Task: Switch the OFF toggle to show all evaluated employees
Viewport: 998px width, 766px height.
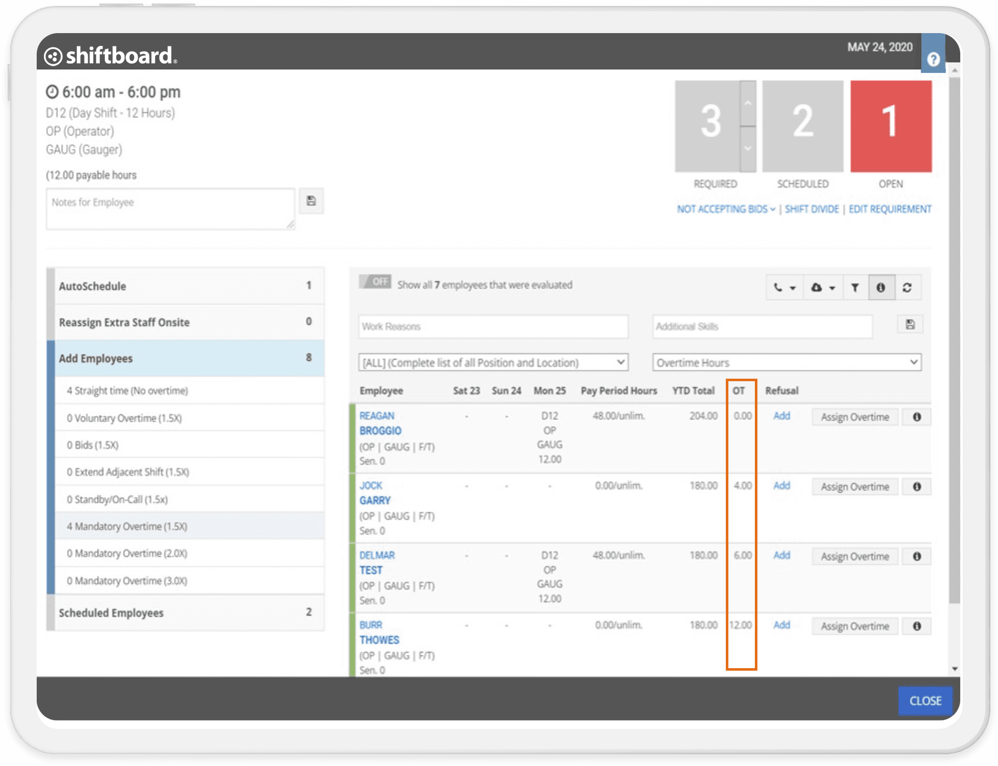Action: (x=375, y=281)
